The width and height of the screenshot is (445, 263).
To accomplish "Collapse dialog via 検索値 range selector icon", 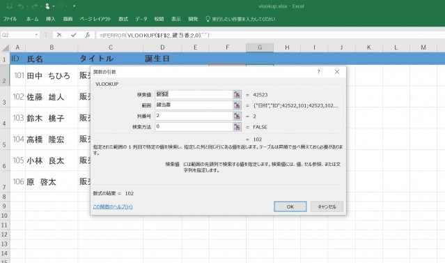I will pos(237,95).
